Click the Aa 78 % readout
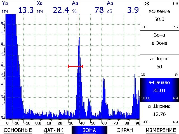Screen dimensions: 179x134 pyautogui.click(x=88, y=7)
